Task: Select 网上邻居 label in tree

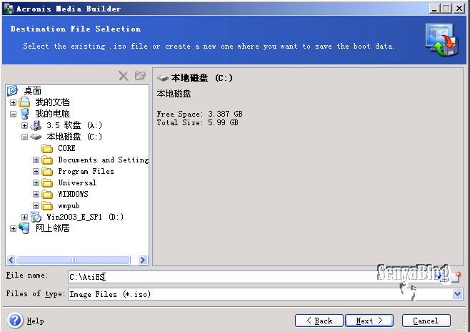Action: point(52,228)
